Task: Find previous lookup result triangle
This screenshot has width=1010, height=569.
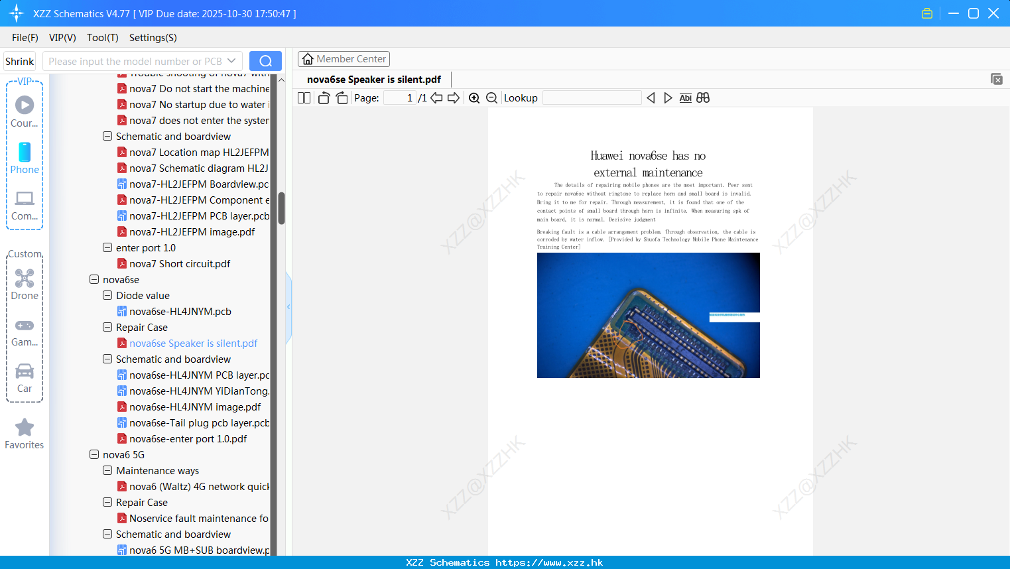Action: pyautogui.click(x=651, y=98)
